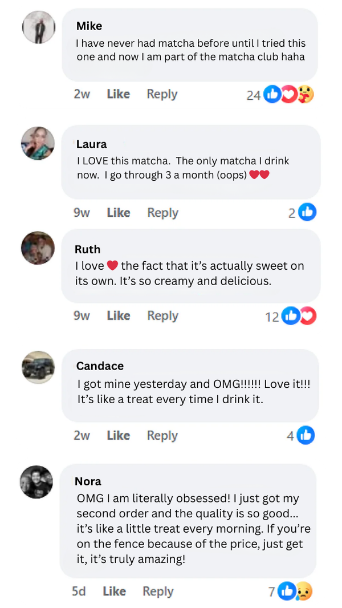Like Mike's comment
Screen dimensions: 342x608
(118, 94)
